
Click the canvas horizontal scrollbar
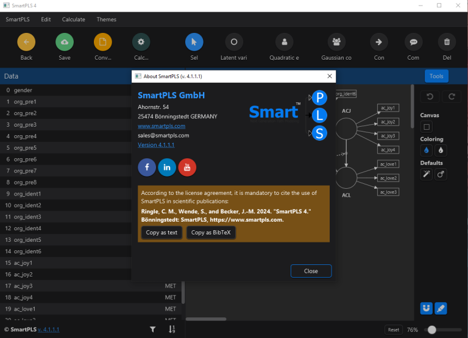click(206, 319)
